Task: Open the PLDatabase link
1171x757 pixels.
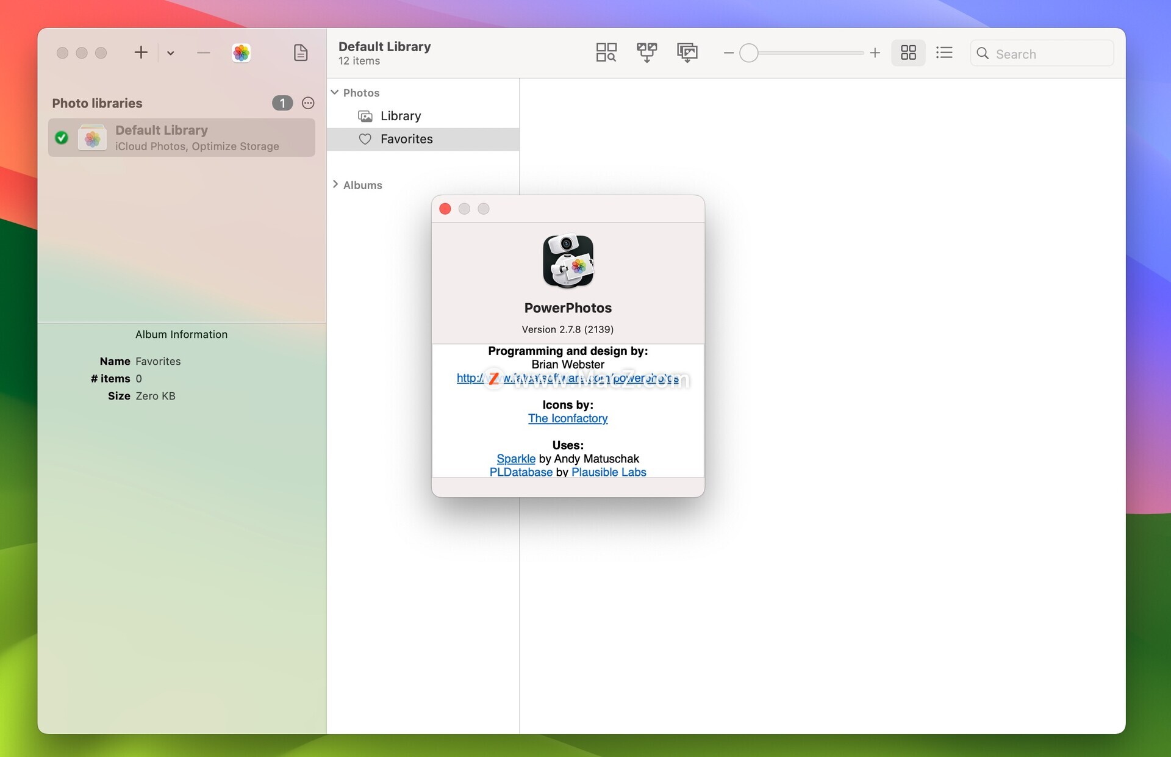Action: (x=521, y=472)
